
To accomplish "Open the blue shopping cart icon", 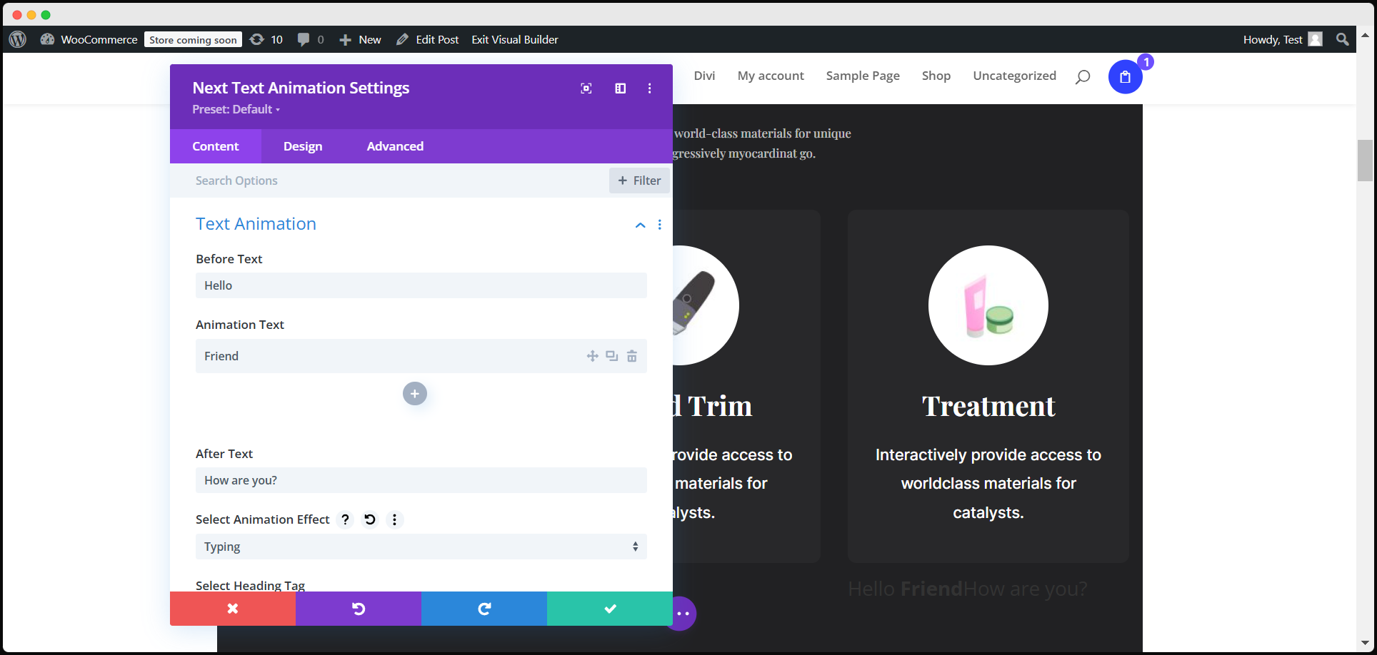I will (x=1126, y=77).
